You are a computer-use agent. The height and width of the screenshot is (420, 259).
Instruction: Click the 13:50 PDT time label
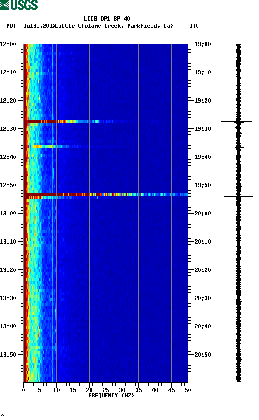click(x=8, y=354)
